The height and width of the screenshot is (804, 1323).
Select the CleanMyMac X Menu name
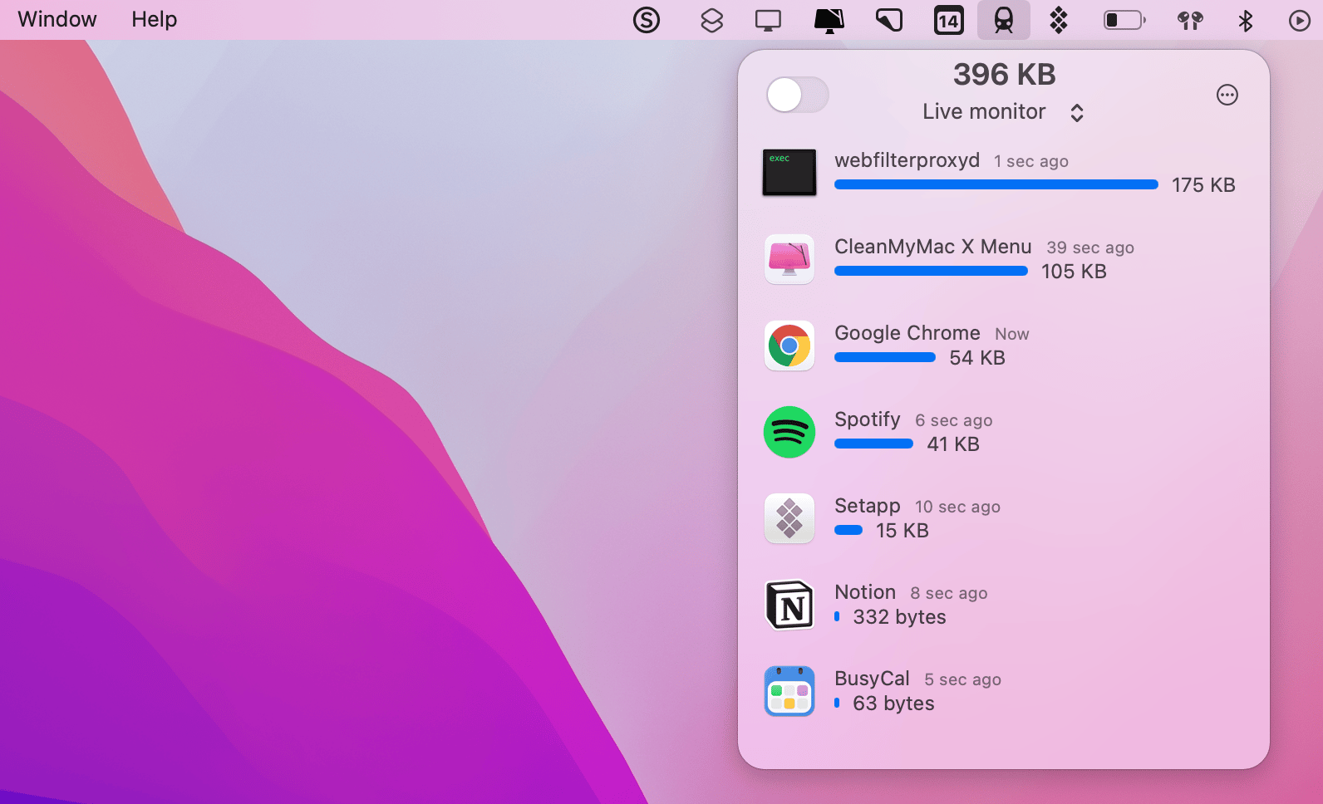pyautogui.click(x=933, y=247)
